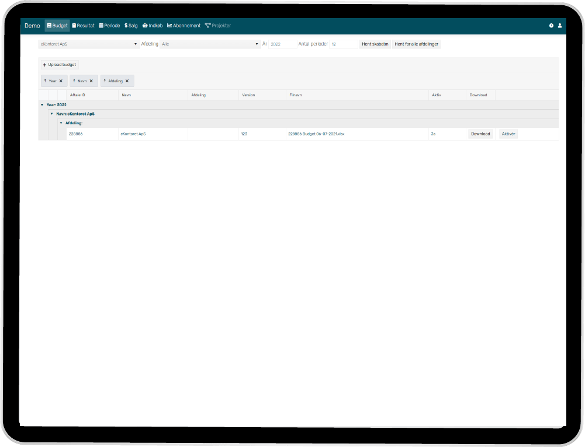Click the Antal perioder input field
The width and height of the screenshot is (585, 447).
click(x=344, y=44)
